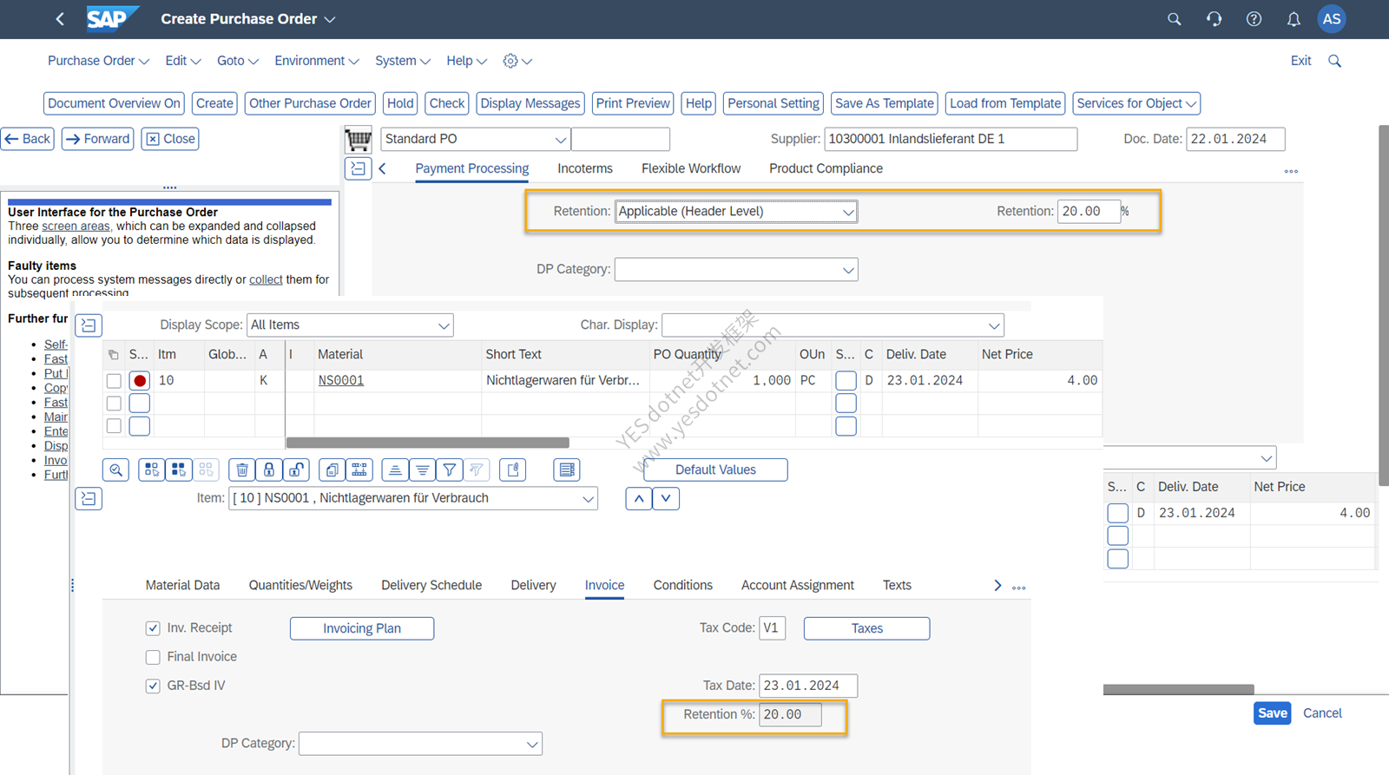This screenshot has width=1389, height=775.
Task: Toggle the GR-Bsd IV checkbox
Action: tap(153, 686)
